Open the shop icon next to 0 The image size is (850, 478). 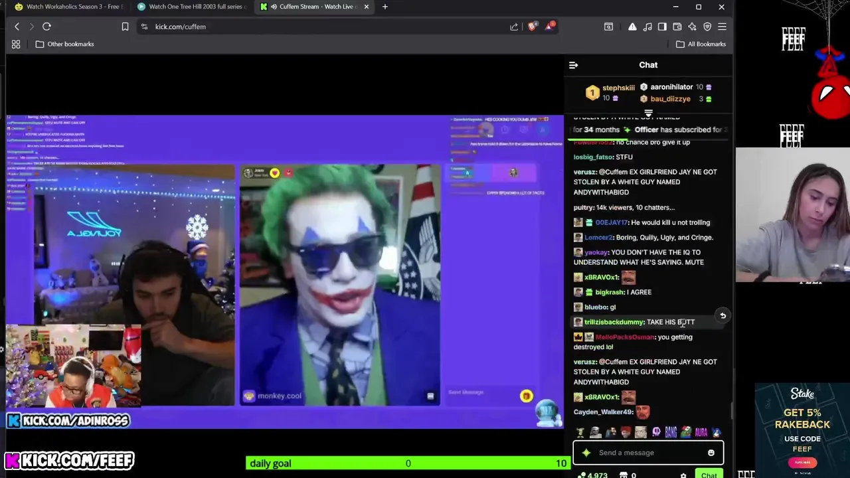624,475
